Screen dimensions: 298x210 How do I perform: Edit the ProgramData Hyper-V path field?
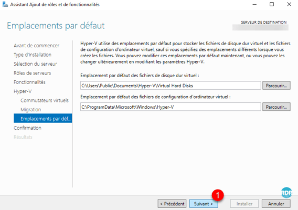coord(171,107)
